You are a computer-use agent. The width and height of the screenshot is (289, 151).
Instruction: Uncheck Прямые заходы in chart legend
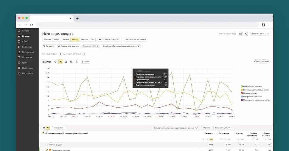pyautogui.click(x=242, y=93)
